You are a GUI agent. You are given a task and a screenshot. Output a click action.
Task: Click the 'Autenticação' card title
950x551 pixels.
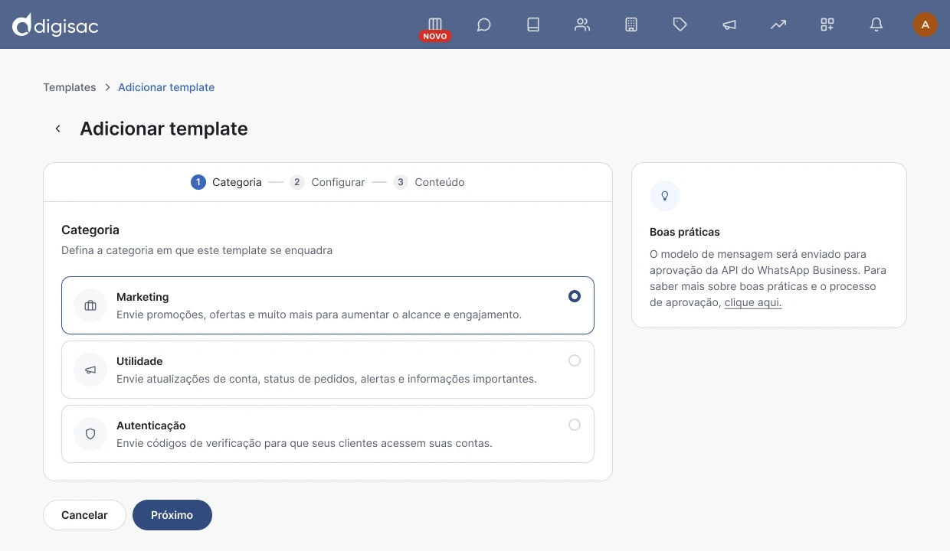pos(151,425)
